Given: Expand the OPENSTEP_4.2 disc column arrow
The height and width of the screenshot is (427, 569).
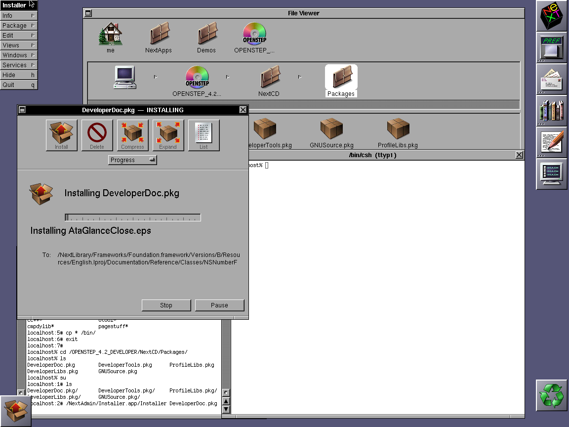Looking at the screenshot, I should tap(227, 77).
